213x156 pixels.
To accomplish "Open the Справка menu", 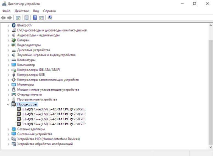I will click(49, 11).
